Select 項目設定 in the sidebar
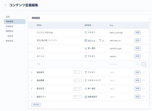The image size is (152, 111). pos(14,22)
